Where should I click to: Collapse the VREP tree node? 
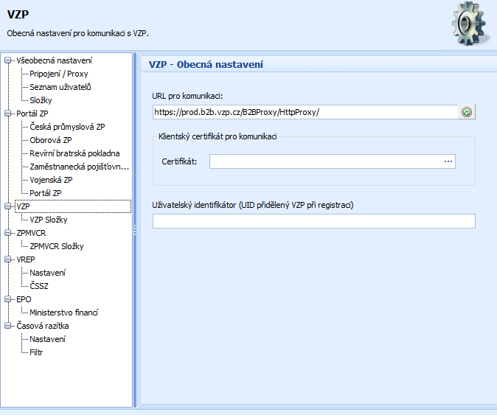tap(7, 259)
